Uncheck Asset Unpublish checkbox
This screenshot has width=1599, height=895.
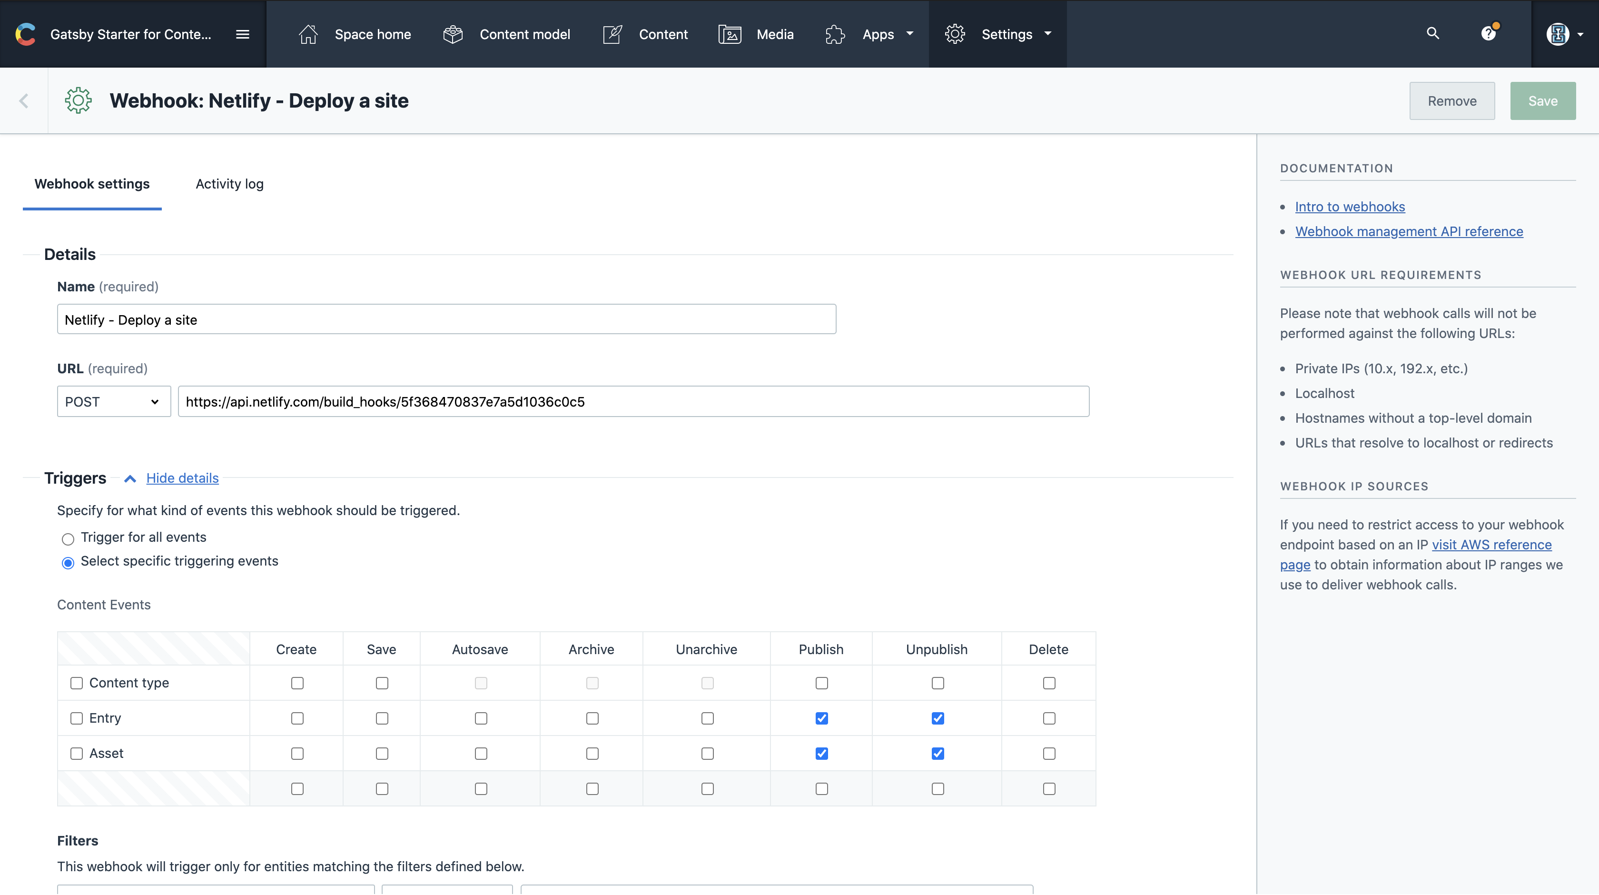pos(938,754)
